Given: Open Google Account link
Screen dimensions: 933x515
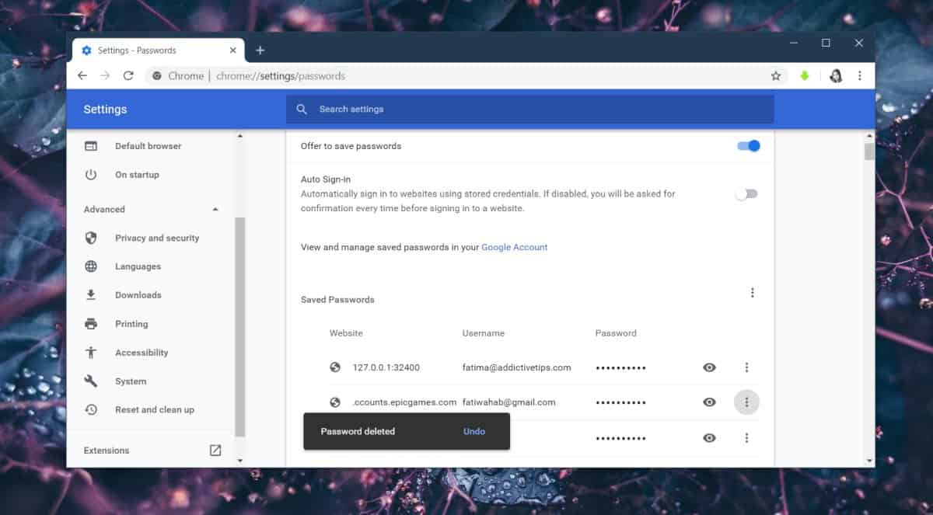Looking at the screenshot, I should pos(514,246).
